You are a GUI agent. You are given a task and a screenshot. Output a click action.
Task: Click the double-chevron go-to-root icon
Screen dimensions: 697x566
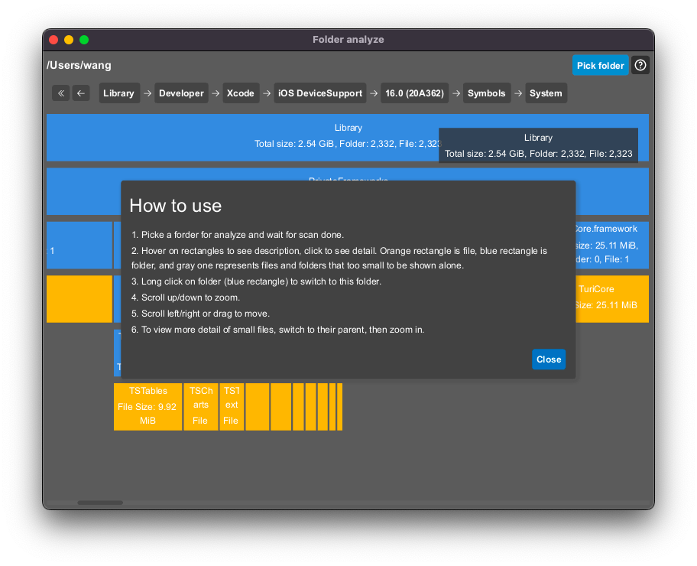click(61, 93)
